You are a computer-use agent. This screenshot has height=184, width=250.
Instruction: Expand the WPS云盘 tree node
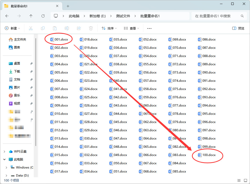[5, 151]
